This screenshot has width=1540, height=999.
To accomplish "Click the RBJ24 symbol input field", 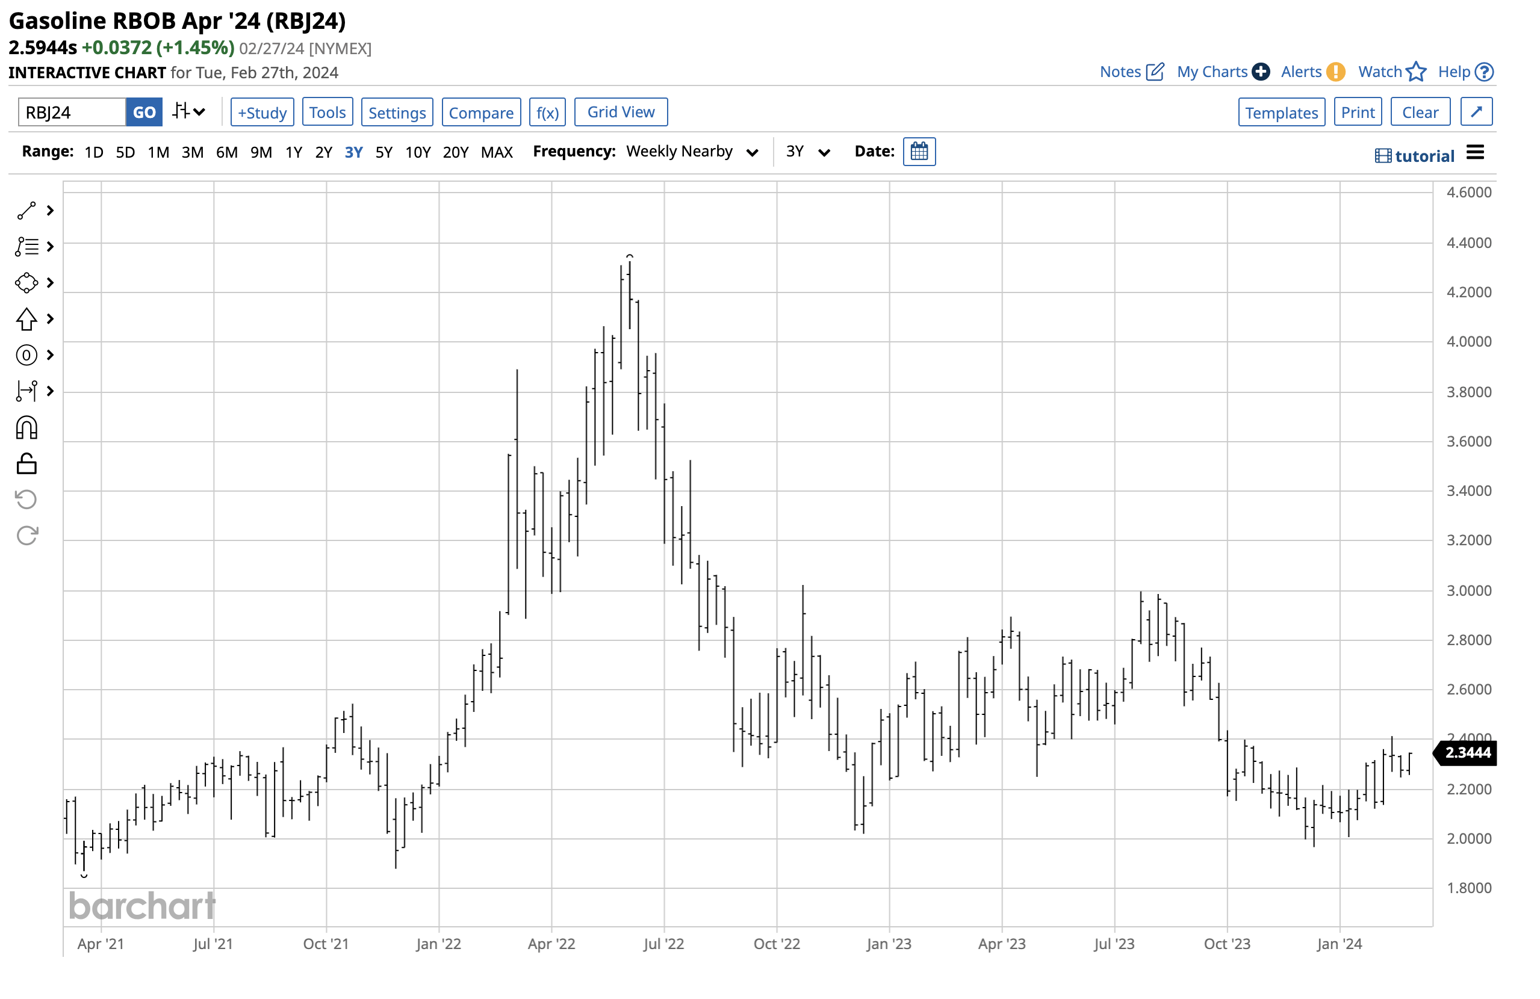I will point(71,113).
